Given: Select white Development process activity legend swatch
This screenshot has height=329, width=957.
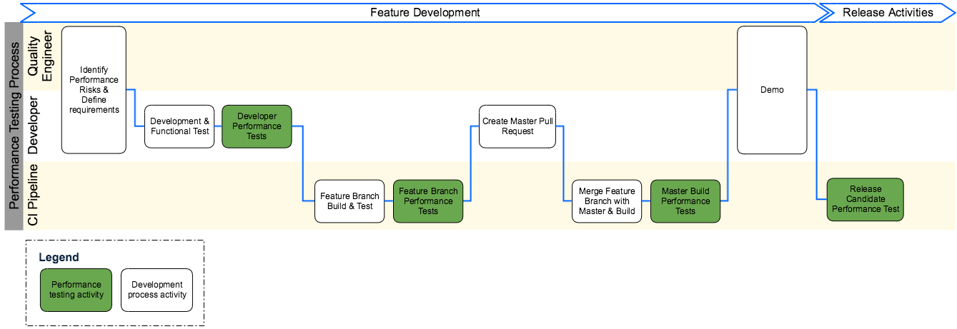Looking at the screenshot, I should (x=157, y=290).
